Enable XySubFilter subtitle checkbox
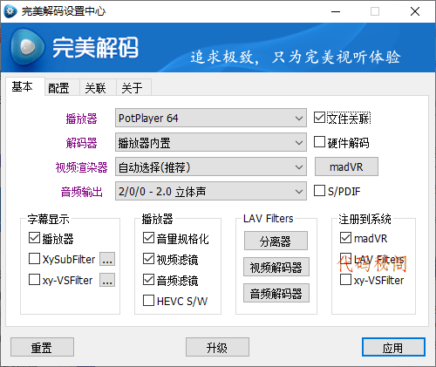Screen dimensions: 436x367 tap(34, 259)
